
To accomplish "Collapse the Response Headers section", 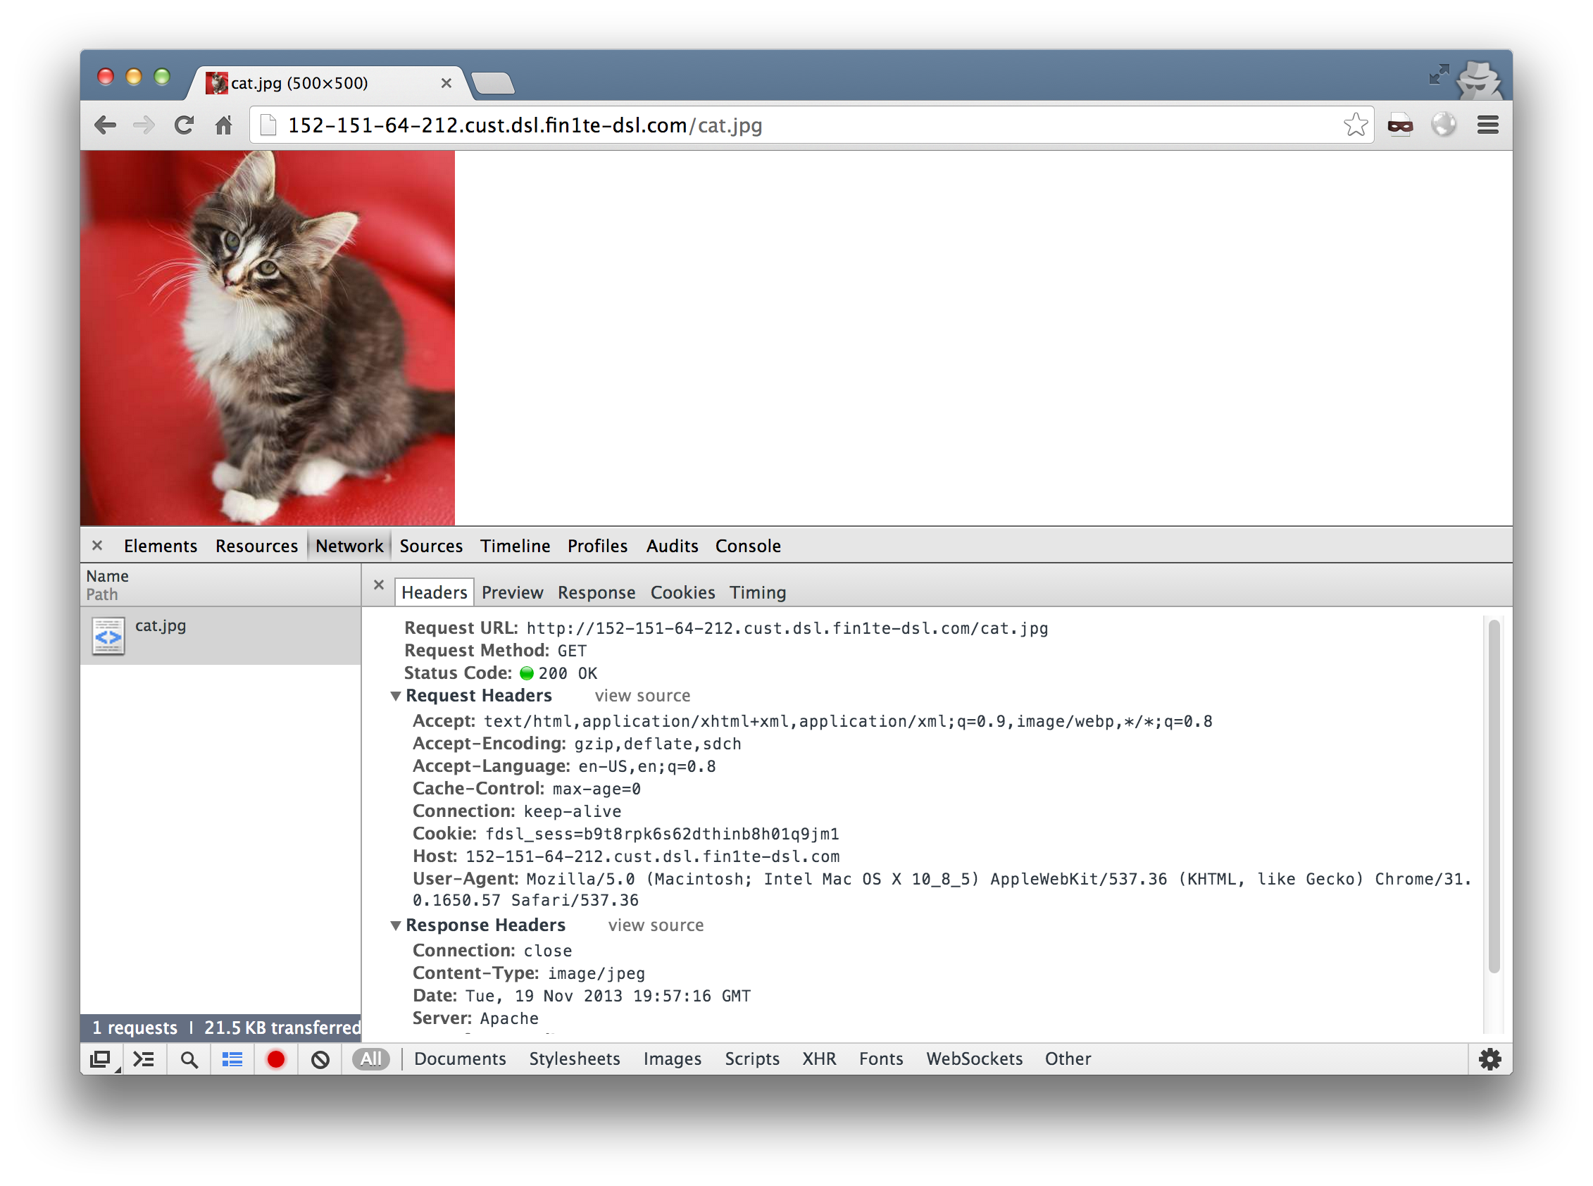I will tap(396, 925).
